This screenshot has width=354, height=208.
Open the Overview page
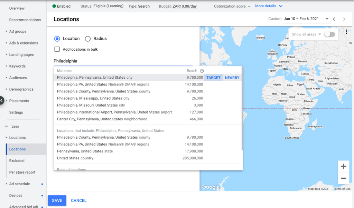pyautogui.click(x=17, y=8)
